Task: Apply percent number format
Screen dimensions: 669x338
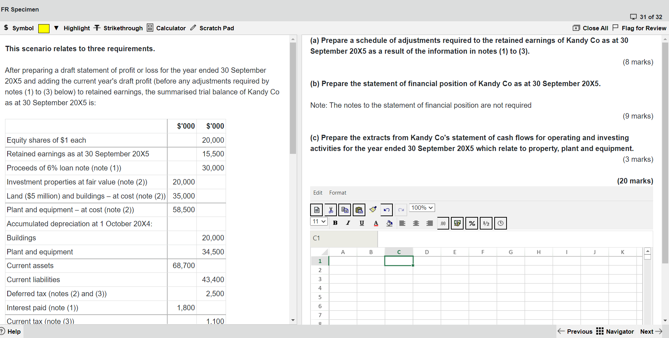Action: click(472, 223)
